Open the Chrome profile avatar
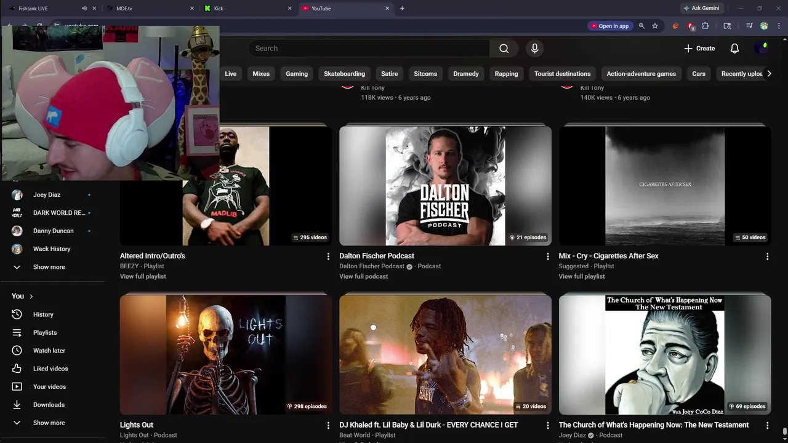 (764, 26)
